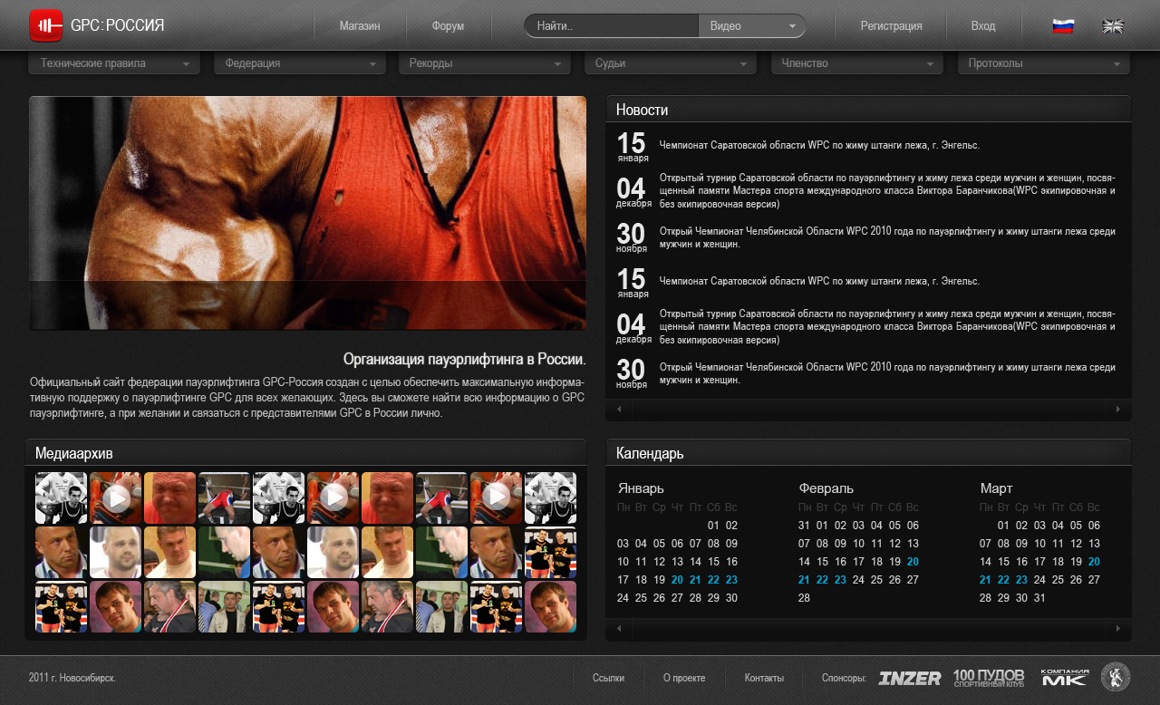Open the Ссылки footer link

pyautogui.click(x=608, y=678)
